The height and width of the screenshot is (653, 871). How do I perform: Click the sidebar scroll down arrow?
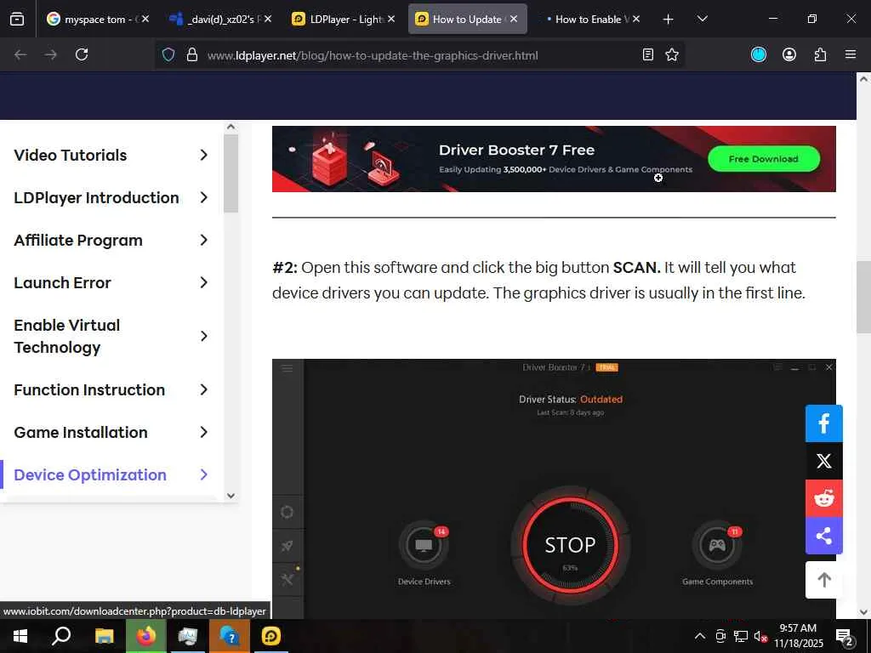click(231, 496)
